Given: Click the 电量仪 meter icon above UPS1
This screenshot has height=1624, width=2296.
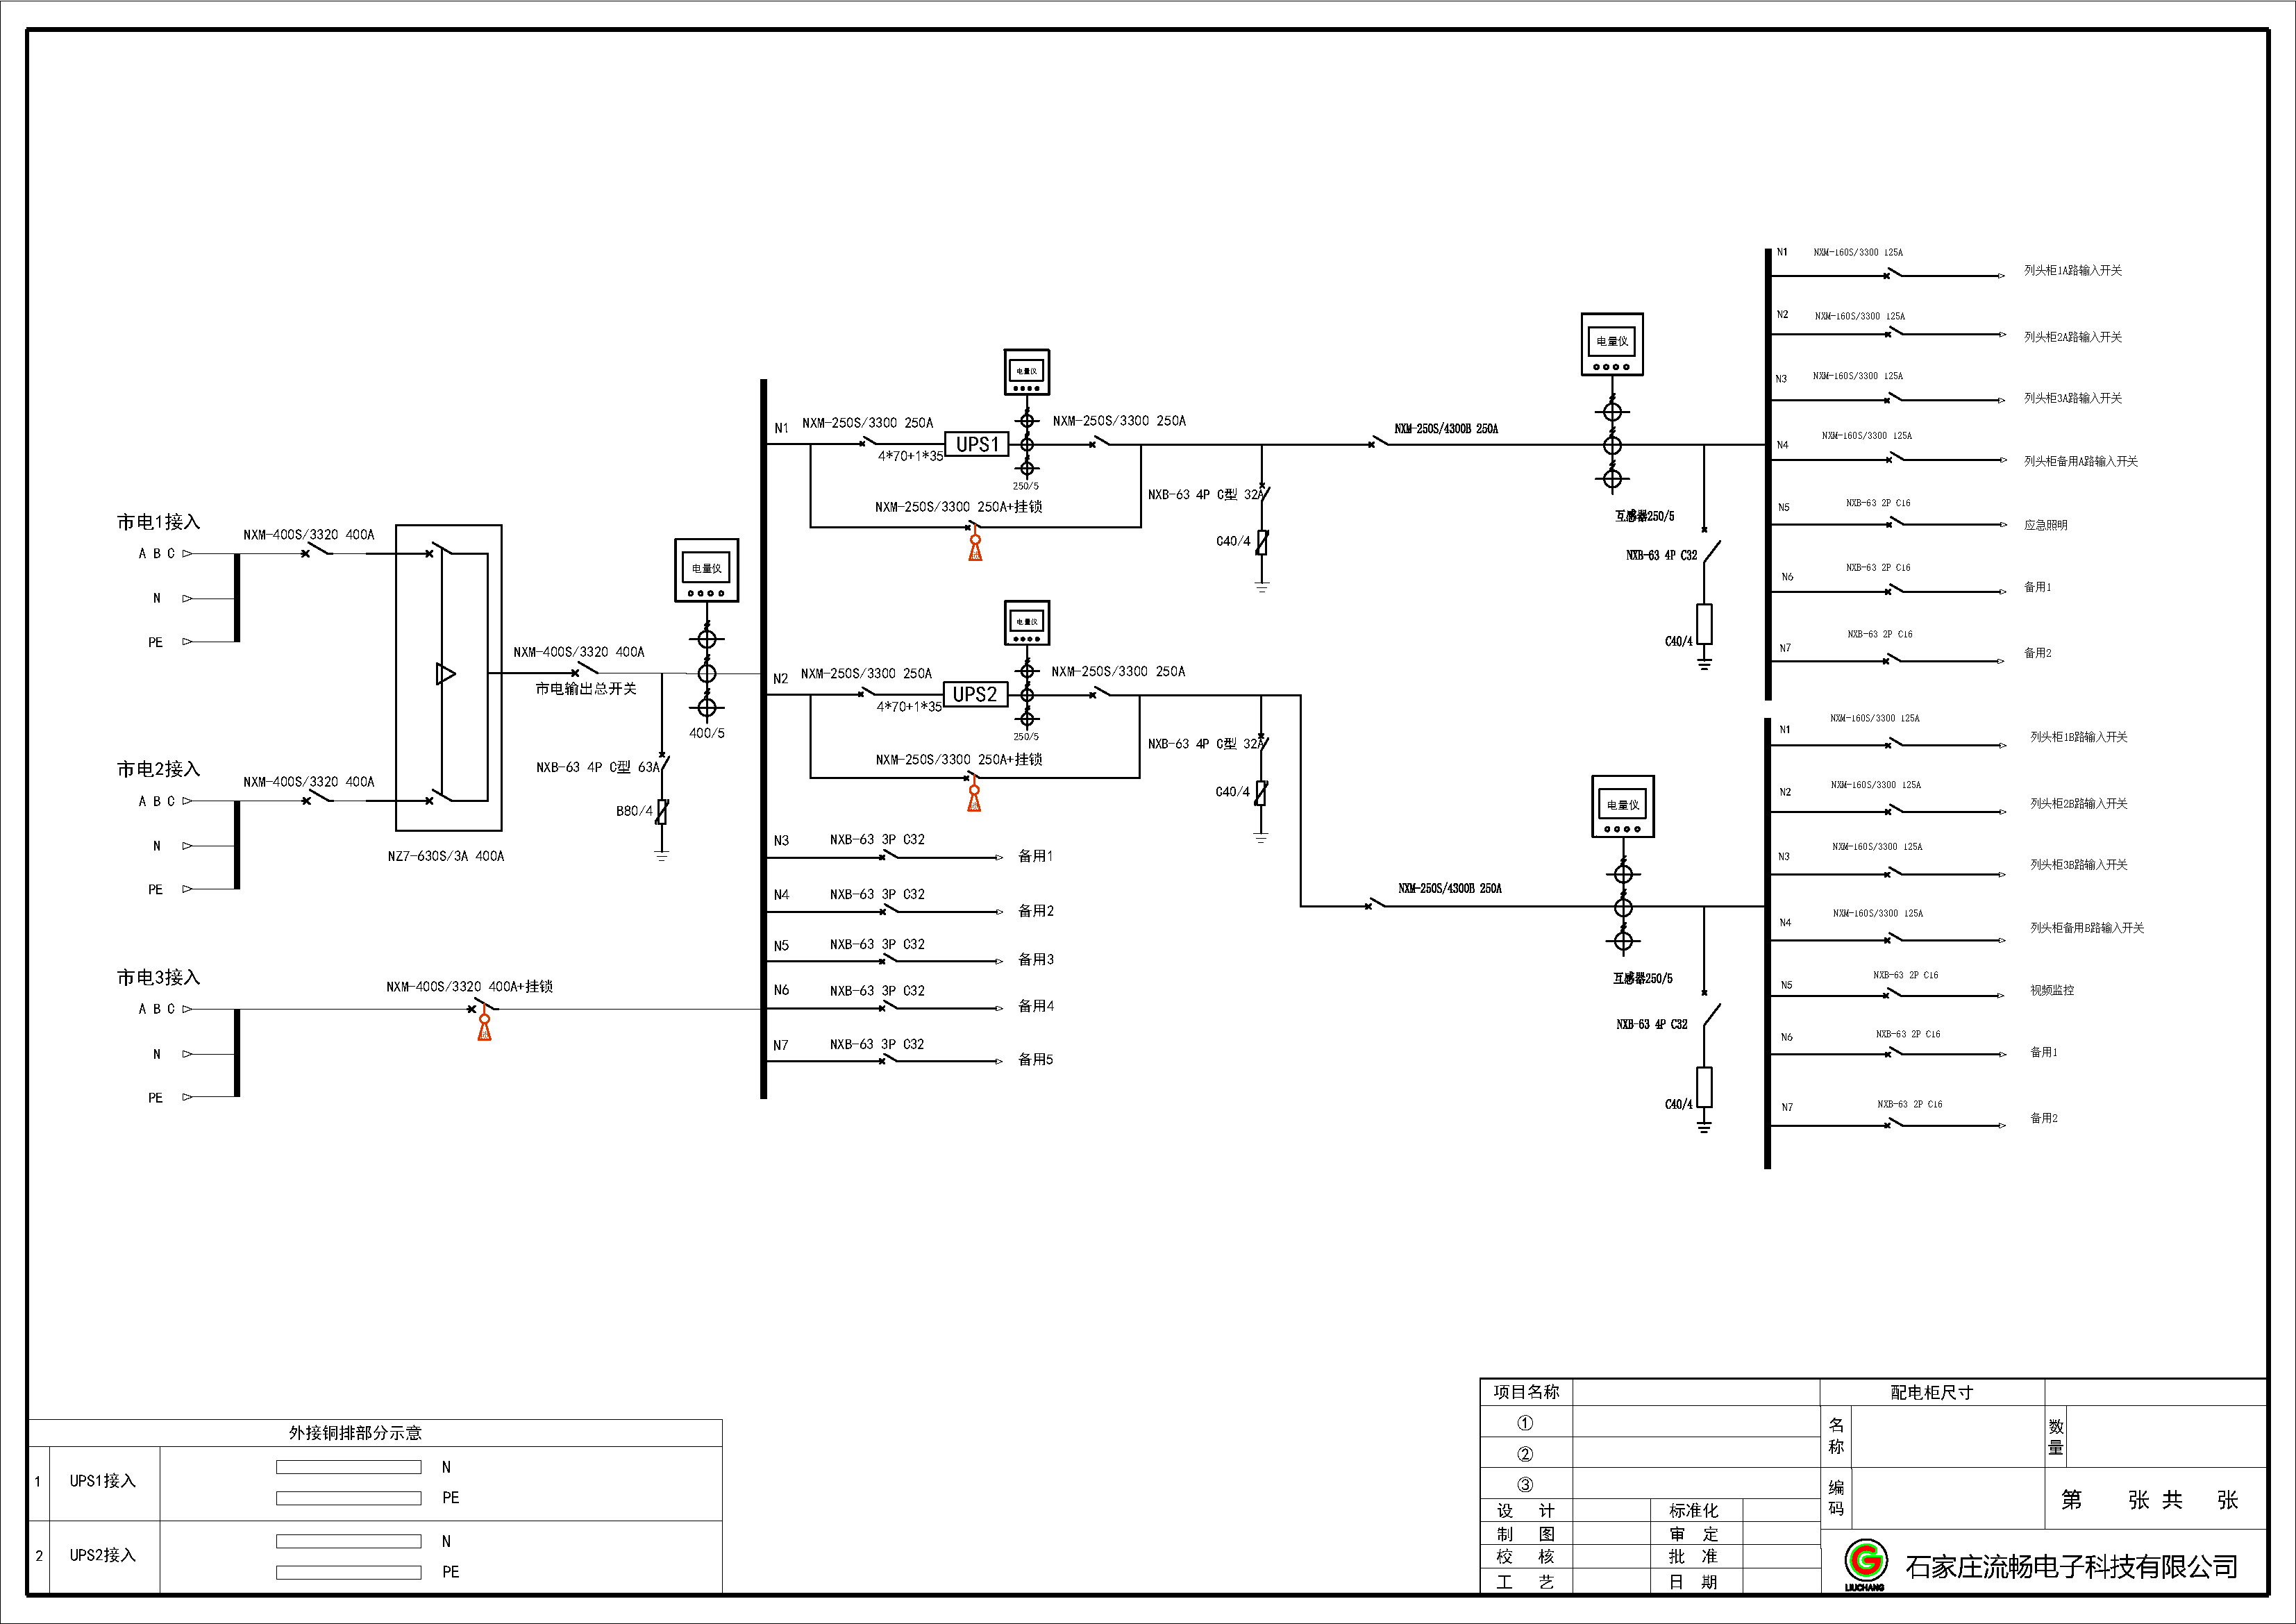Looking at the screenshot, I should point(1027,371).
